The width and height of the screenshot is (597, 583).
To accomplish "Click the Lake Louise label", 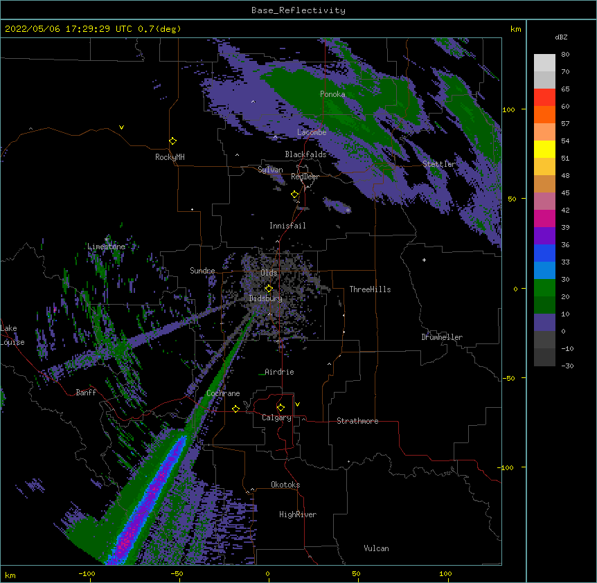I will (x=12, y=335).
